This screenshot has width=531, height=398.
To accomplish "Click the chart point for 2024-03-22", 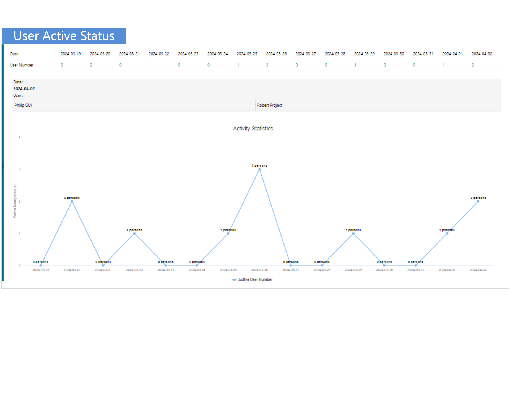I will coord(134,234).
